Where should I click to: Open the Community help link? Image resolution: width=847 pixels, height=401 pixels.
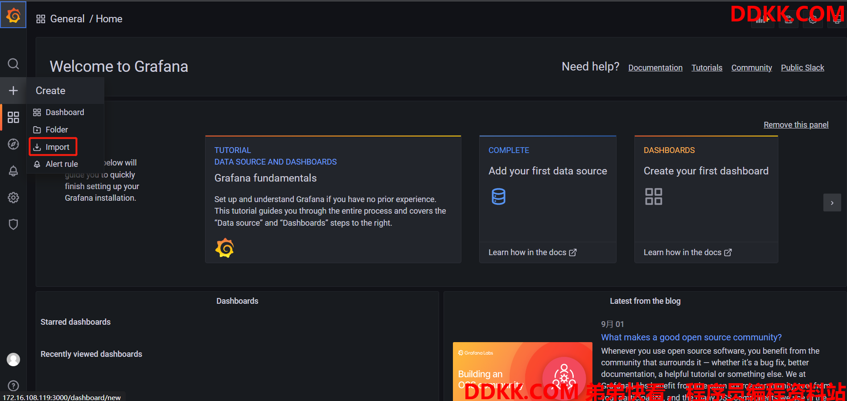[x=752, y=68]
